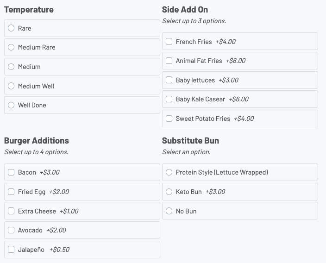Select Medium Well doneness
The image size is (326, 263).
tap(11, 86)
